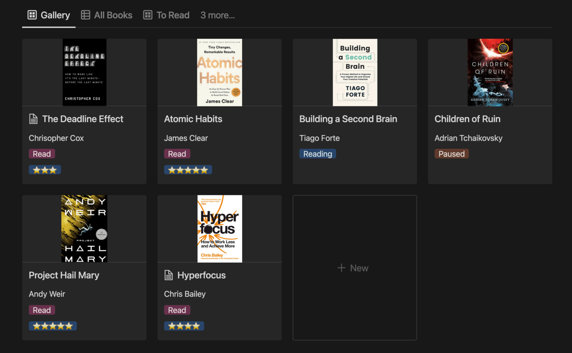Click the Children of Ruin cover image
This screenshot has height=353, width=572.
[x=490, y=72]
